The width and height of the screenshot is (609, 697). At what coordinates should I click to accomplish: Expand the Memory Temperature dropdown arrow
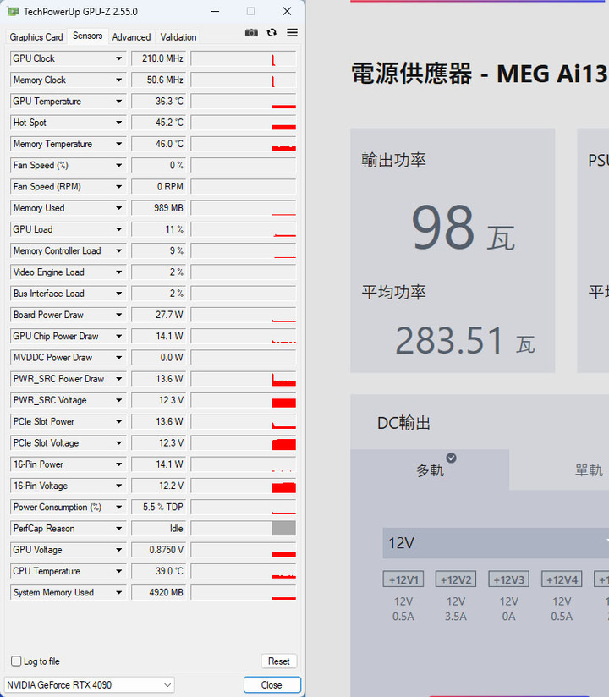pos(119,144)
